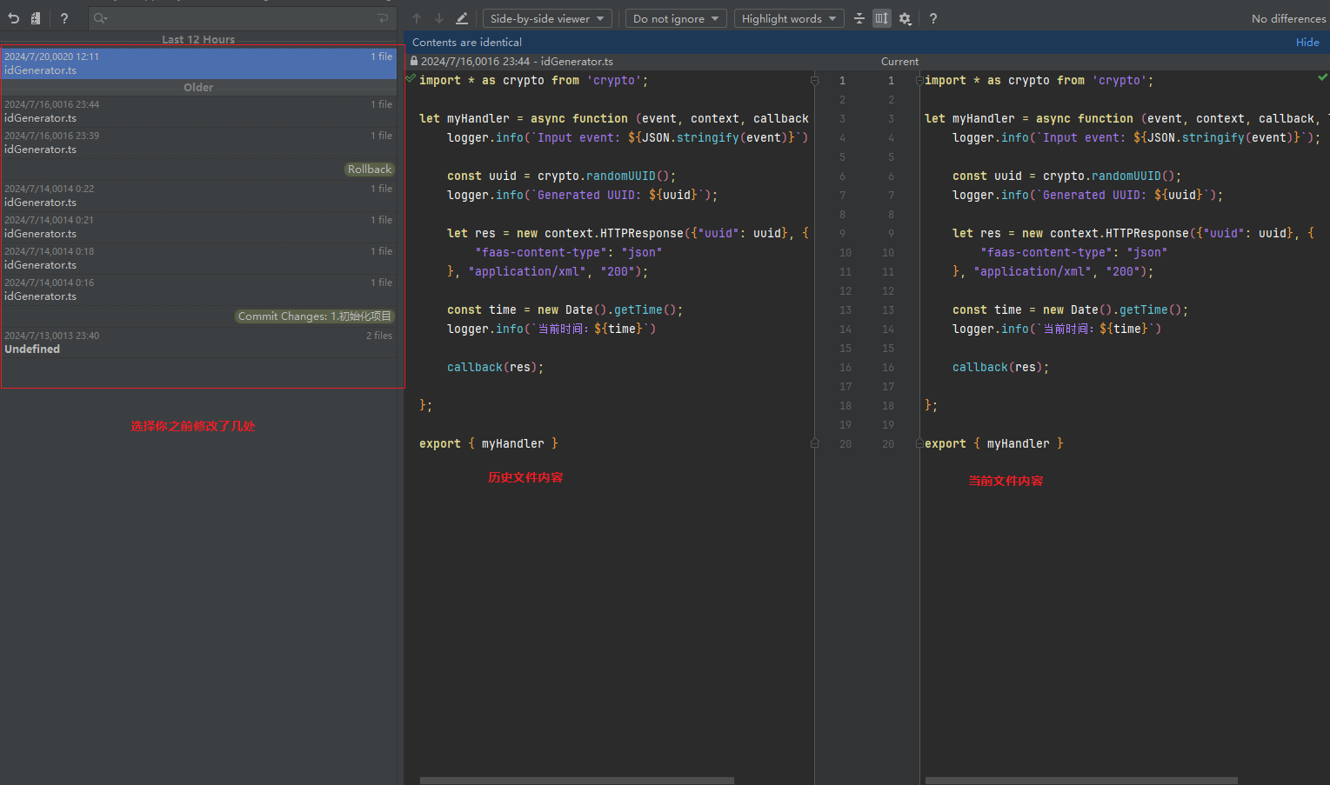Click the "faas-content-type" line in the left pane
The width and height of the screenshot is (1330, 785).
coord(569,252)
